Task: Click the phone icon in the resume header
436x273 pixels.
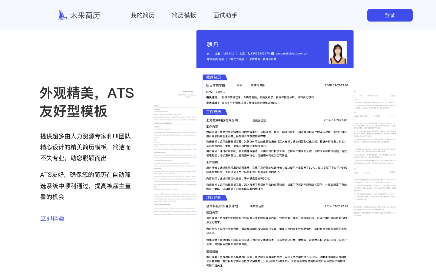Action: (249, 53)
